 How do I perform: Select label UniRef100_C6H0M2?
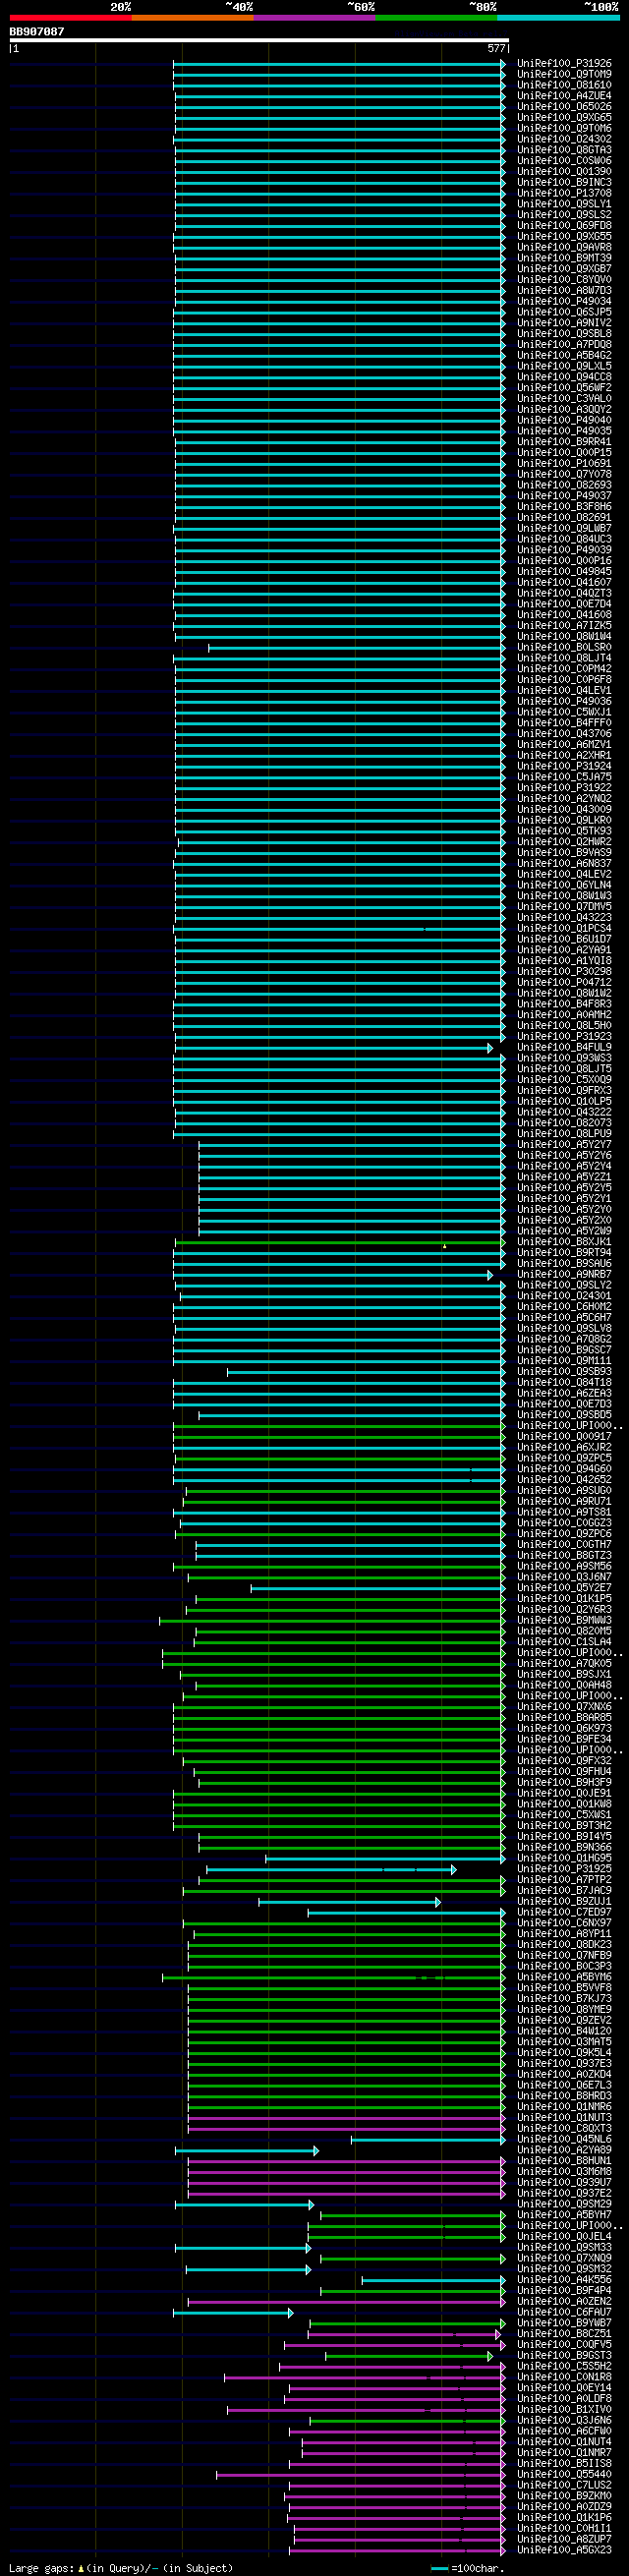click(x=564, y=1307)
